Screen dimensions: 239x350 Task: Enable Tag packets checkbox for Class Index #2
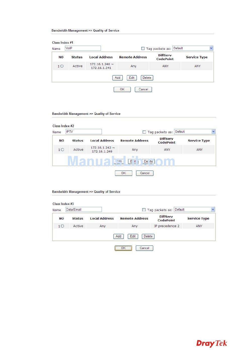click(144, 132)
